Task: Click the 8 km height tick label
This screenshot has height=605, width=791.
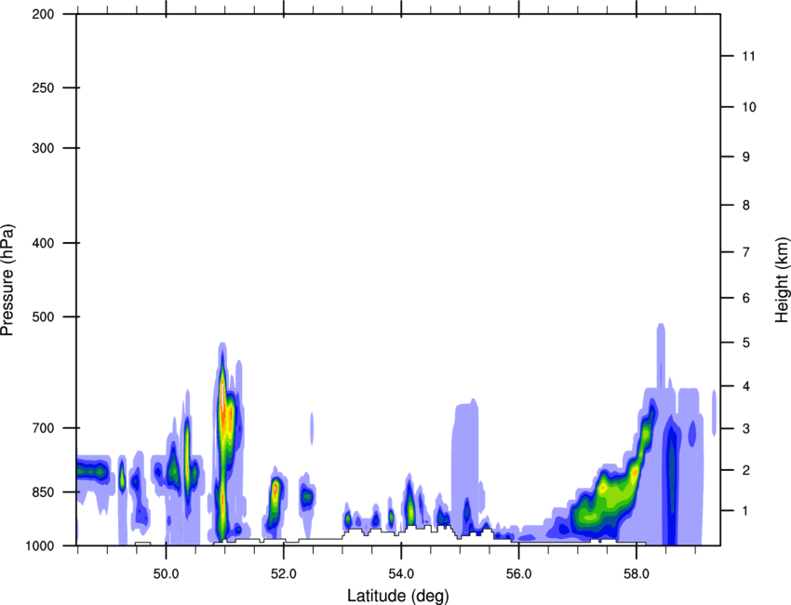Action: tap(746, 205)
